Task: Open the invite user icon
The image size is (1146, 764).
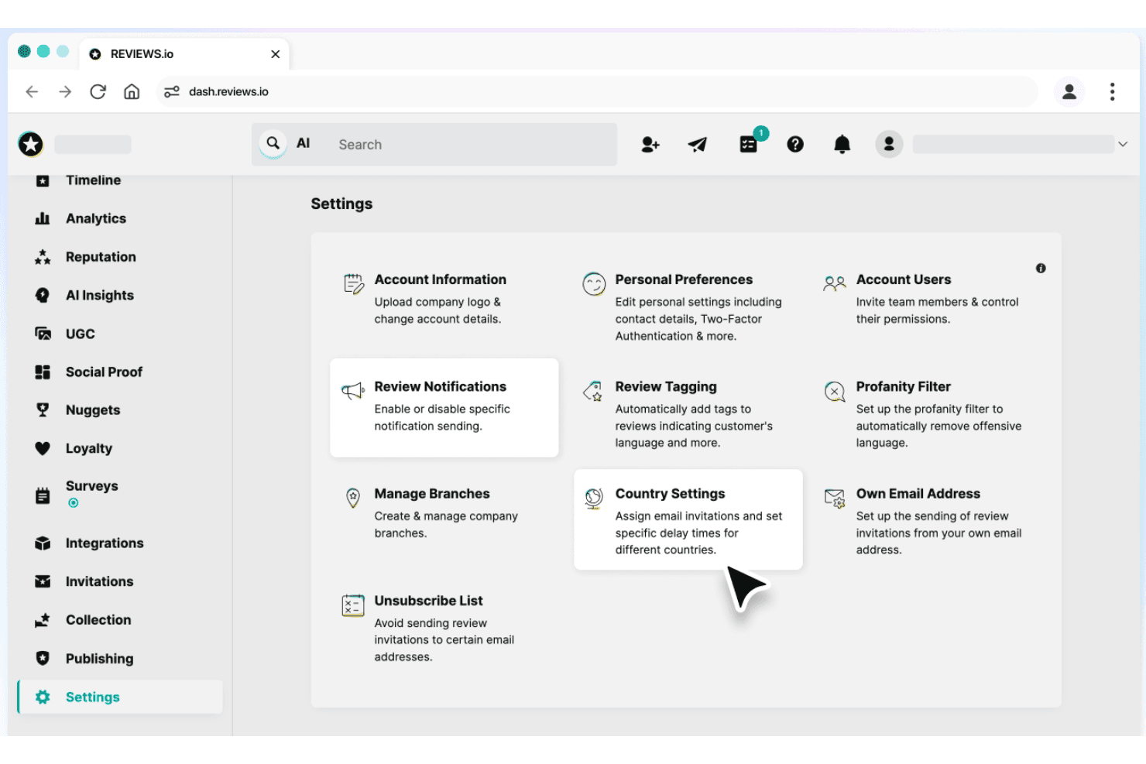Action: click(x=650, y=144)
